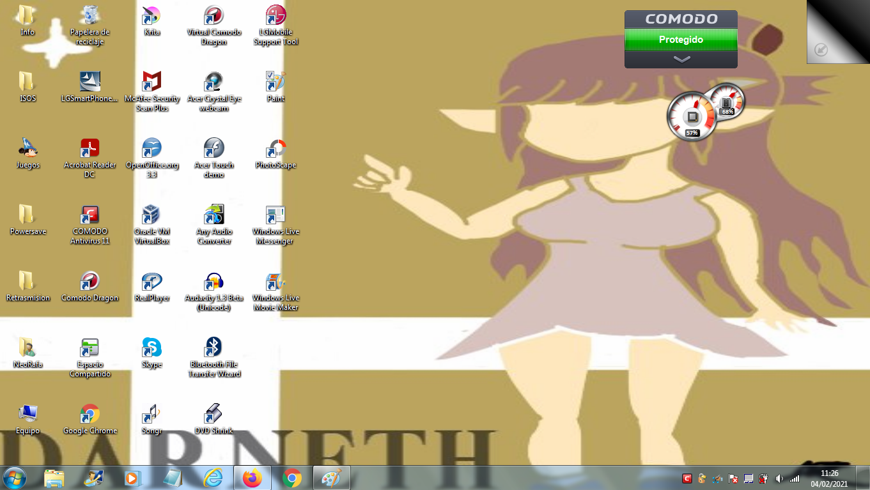Open Google Chrome from taskbar

pos(292,478)
